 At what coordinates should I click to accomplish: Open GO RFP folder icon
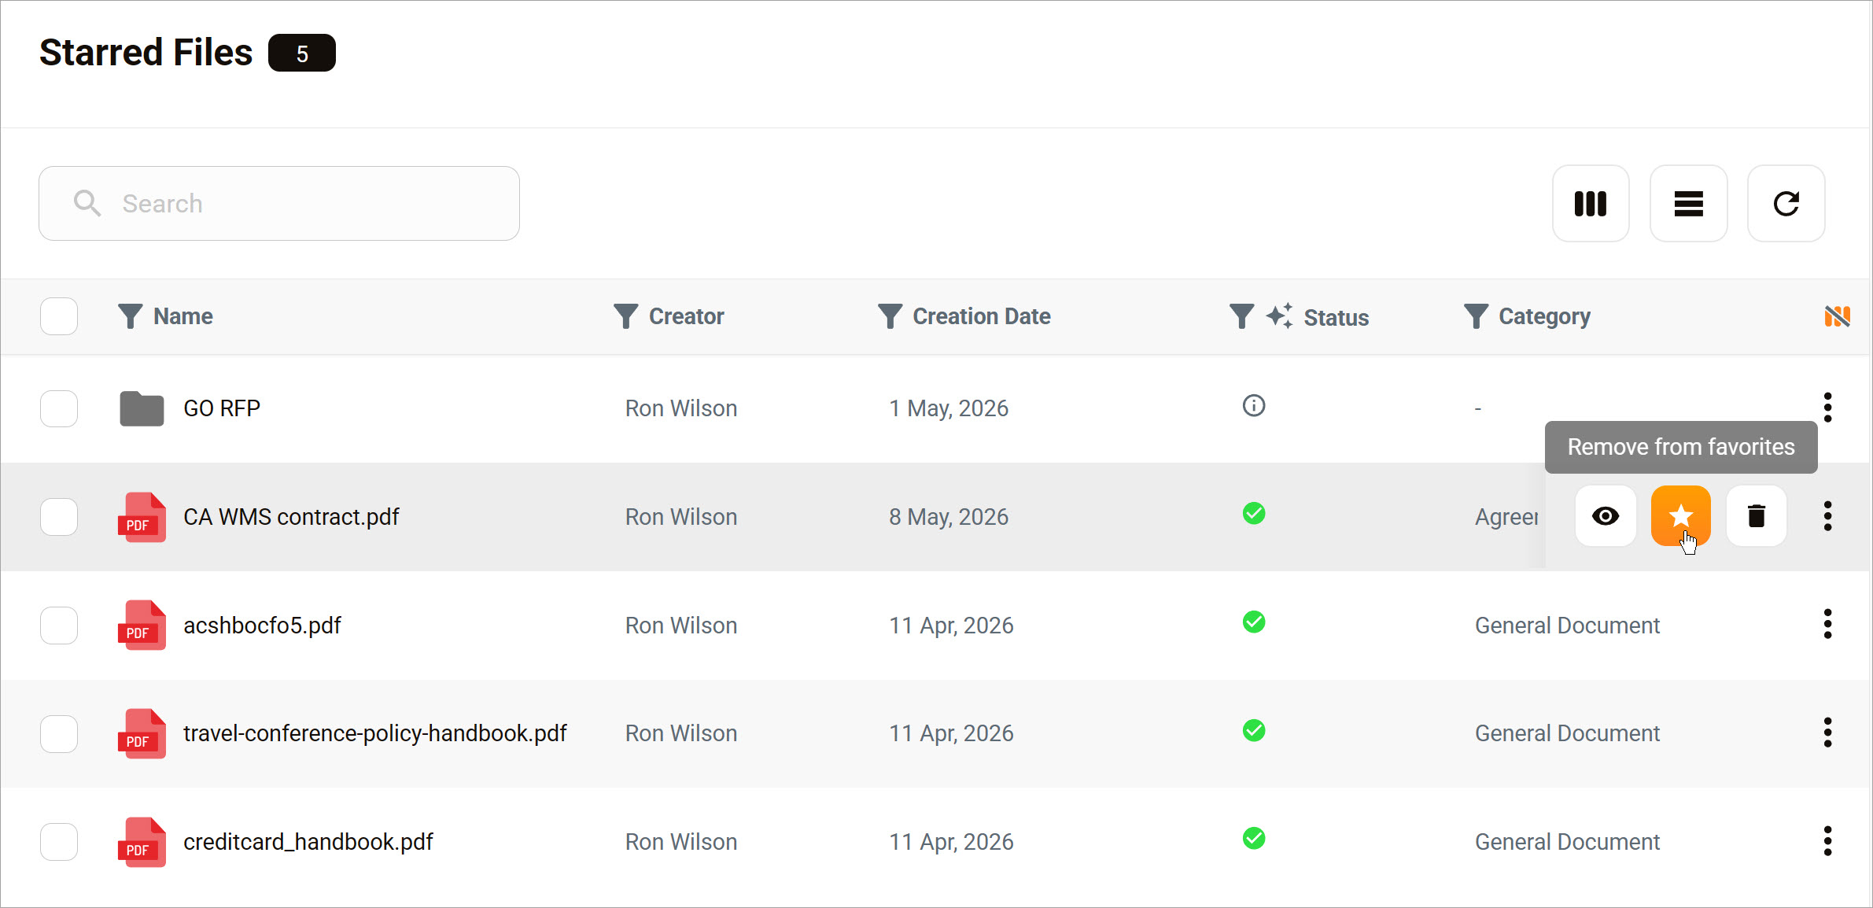[142, 408]
